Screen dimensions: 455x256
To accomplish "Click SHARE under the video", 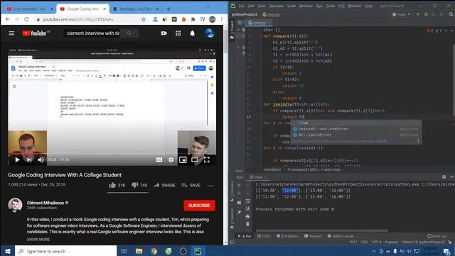I will click(x=164, y=185).
